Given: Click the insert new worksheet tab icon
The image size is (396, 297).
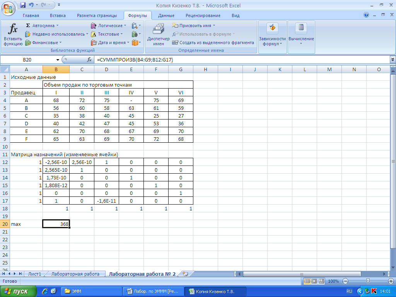Looking at the screenshot, I should (186, 274).
